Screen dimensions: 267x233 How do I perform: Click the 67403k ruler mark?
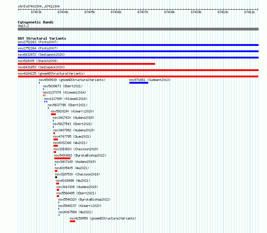click(36, 12)
